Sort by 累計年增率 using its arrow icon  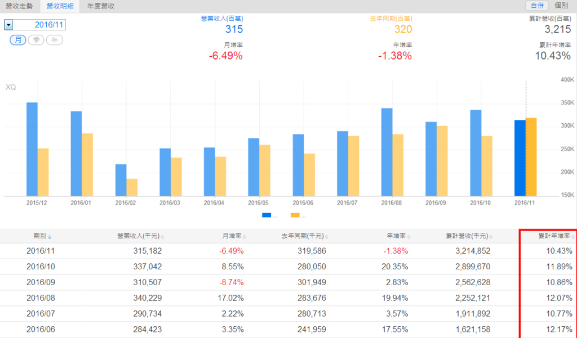573,237
